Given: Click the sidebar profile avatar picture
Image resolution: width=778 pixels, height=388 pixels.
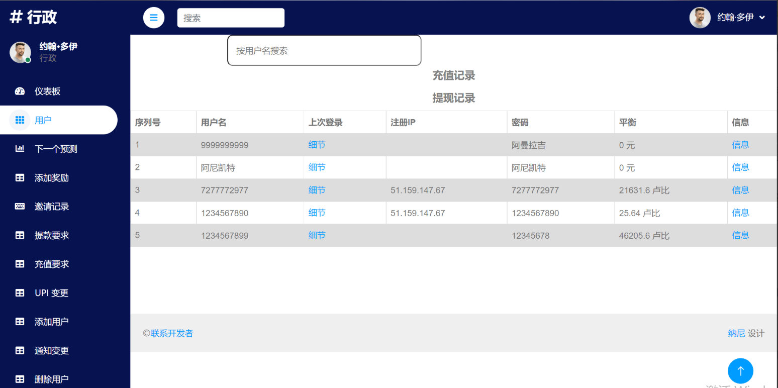Looking at the screenshot, I should coord(20,52).
